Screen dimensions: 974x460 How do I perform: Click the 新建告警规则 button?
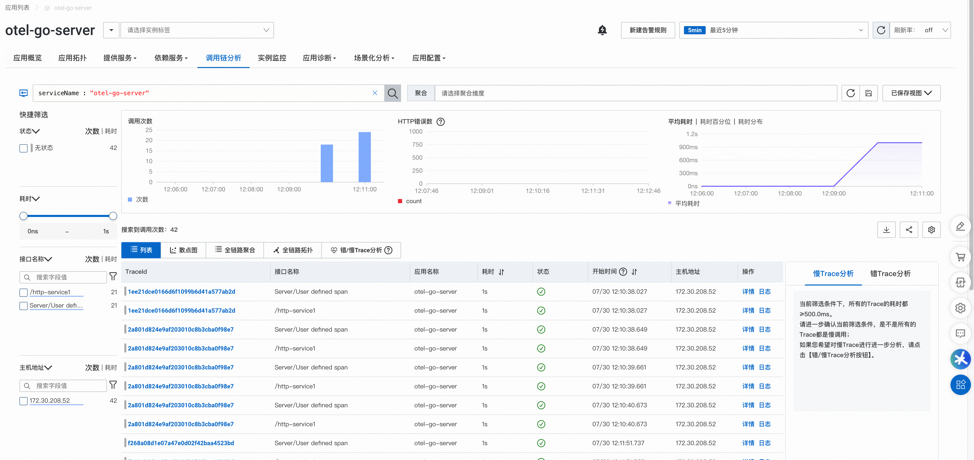pyautogui.click(x=648, y=30)
